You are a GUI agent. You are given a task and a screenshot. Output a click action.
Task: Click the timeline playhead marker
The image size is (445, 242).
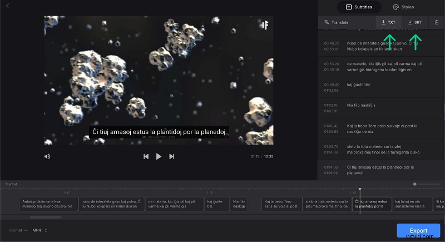pos(360,191)
